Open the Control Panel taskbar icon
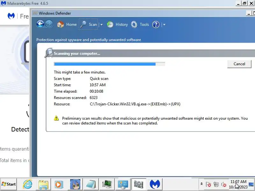This screenshot has width=255, height=191. (123, 184)
